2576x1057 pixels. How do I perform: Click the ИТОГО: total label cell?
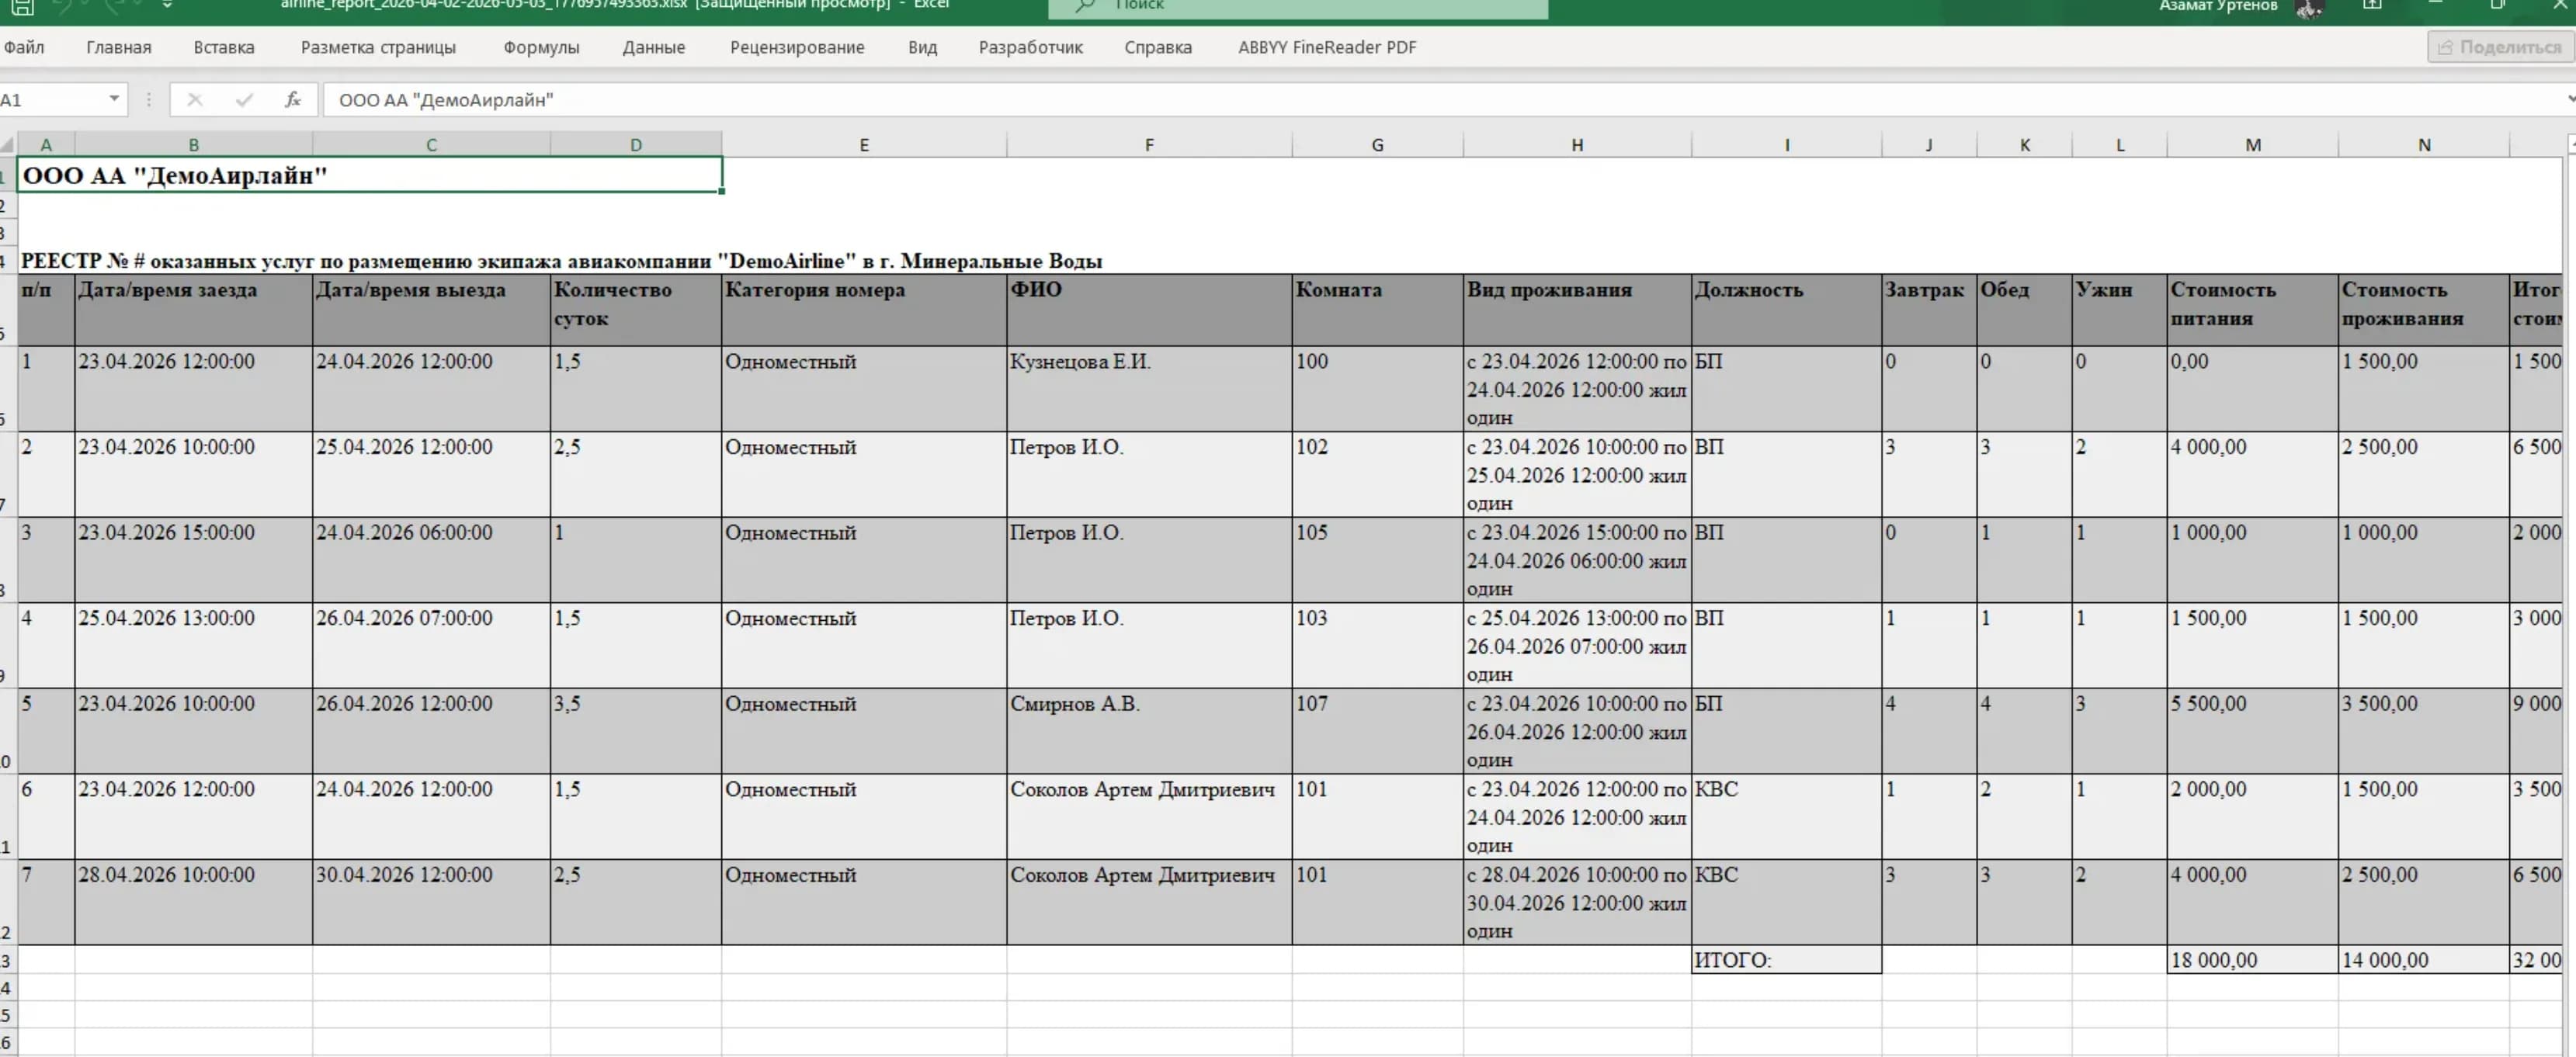tap(1787, 960)
